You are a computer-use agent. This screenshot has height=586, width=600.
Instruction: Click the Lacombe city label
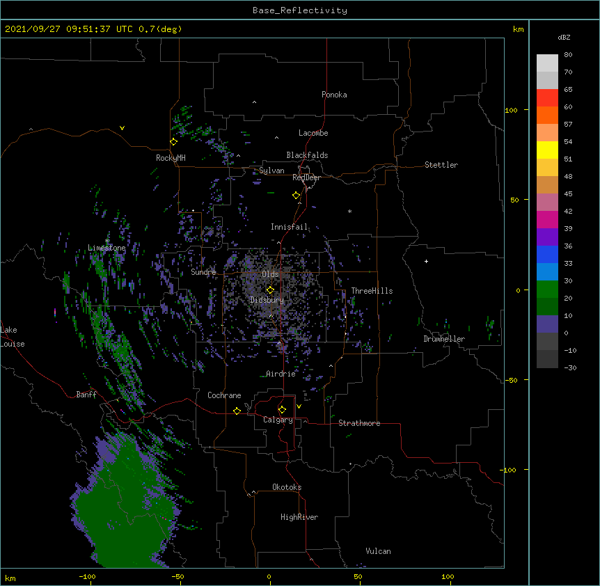[313, 133]
